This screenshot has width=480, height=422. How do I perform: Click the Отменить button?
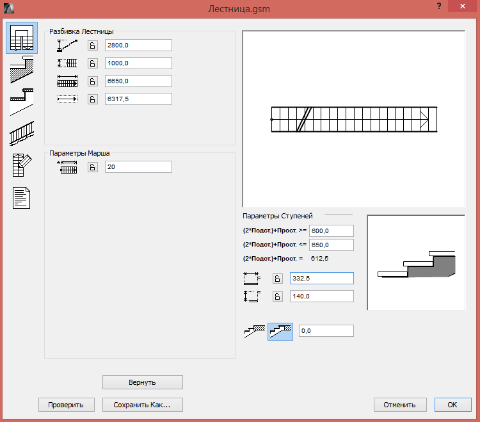[x=400, y=405]
